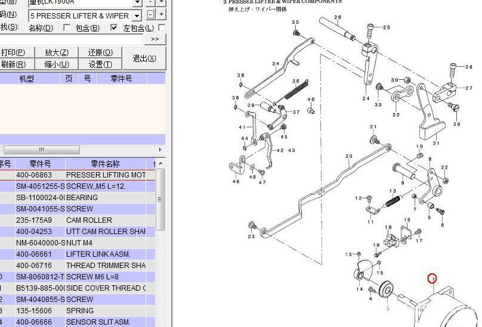Click the search text input field
Screen dimensions: 482x327
(72, 39)
